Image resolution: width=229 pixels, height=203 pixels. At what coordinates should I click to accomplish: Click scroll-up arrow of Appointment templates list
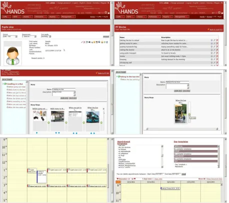[x=162, y=146]
